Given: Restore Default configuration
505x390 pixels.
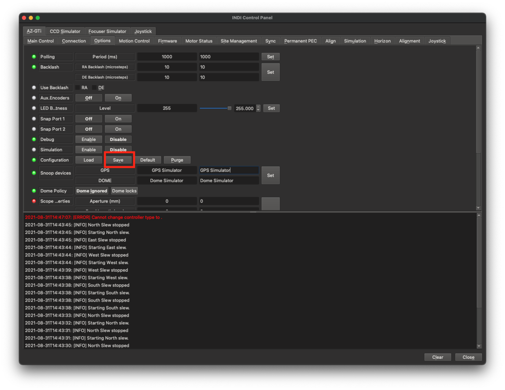Looking at the screenshot, I should pos(148,160).
